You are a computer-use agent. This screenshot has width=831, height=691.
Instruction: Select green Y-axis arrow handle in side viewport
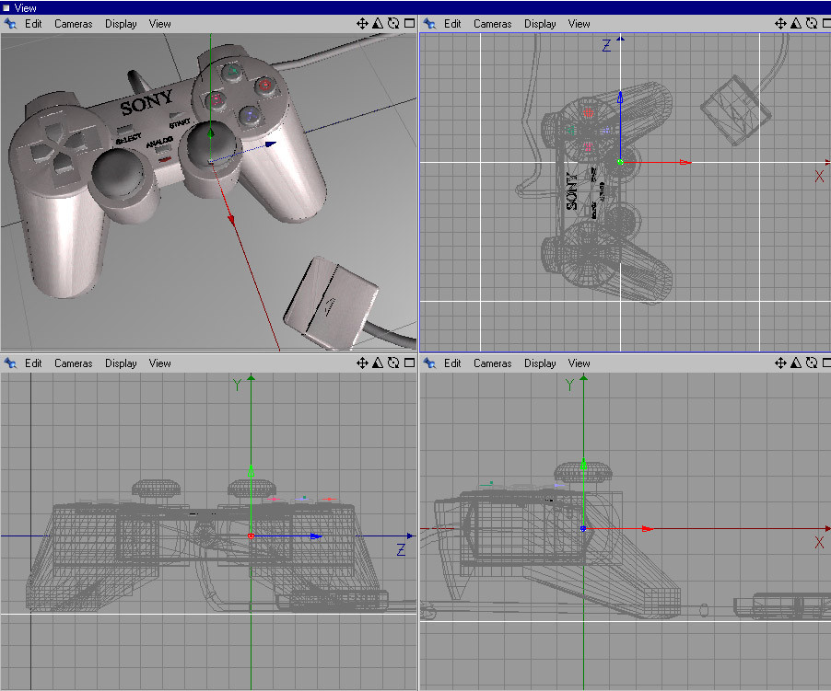click(251, 471)
